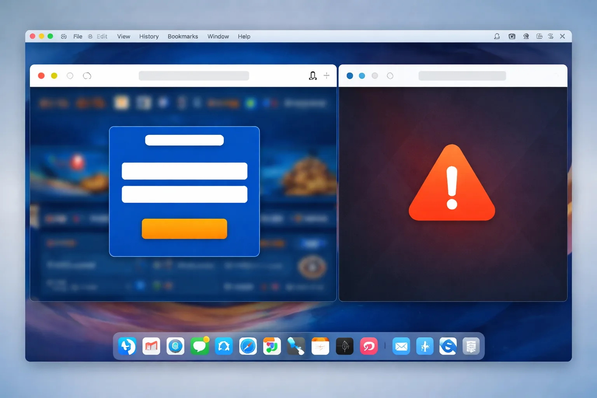
Task: Open the orange-topped notes icon in the dock
Action: (x=320, y=346)
